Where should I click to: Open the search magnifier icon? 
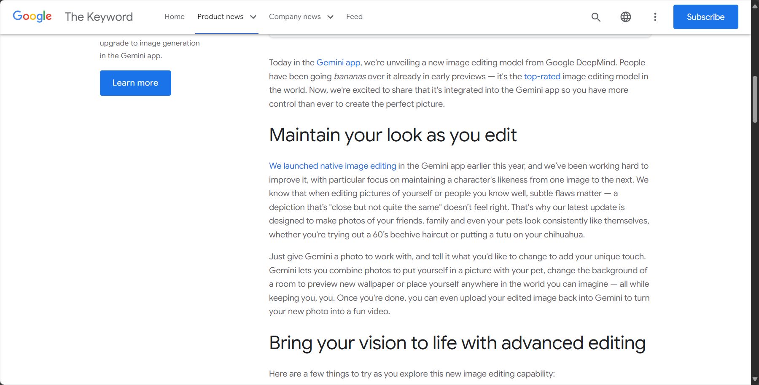coord(596,17)
